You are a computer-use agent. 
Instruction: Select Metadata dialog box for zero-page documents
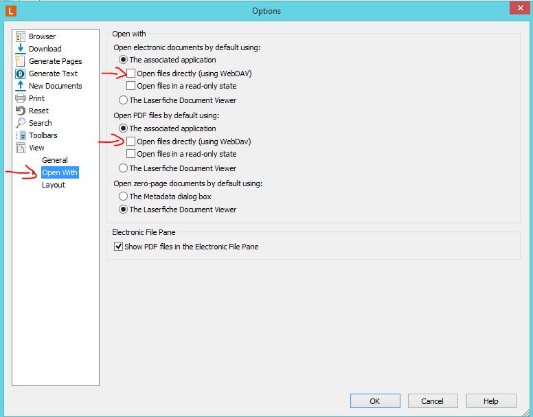[x=123, y=196]
